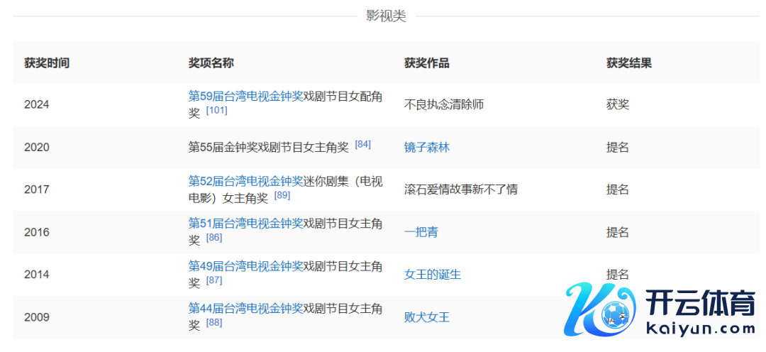Open reference footnote [88]

point(213,323)
